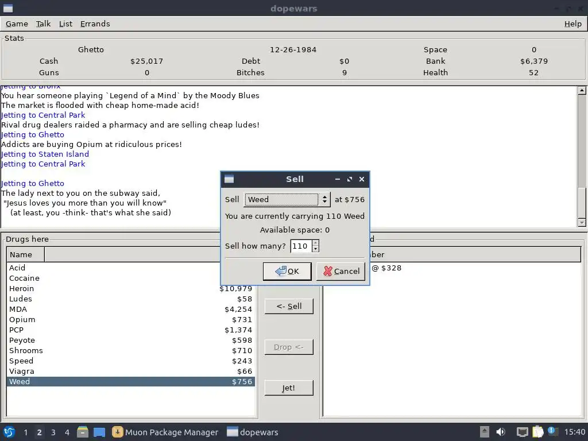The height and width of the screenshot is (441, 588).
Task: Click the update notification tray icon
Action: pyautogui.click(x=552, y=431)
